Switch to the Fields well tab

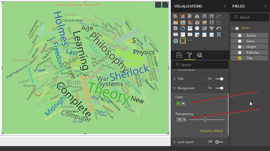(x=179, y=55)
